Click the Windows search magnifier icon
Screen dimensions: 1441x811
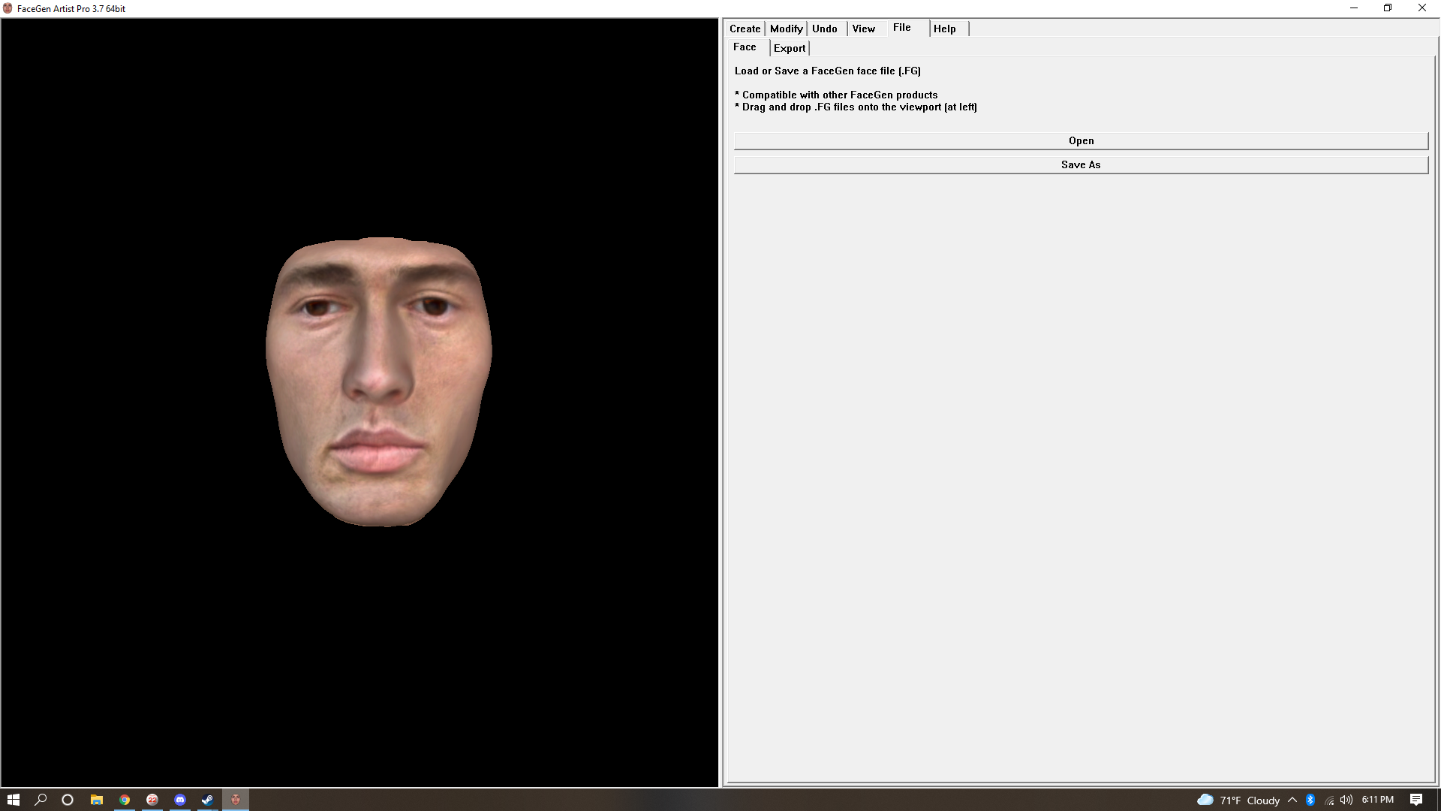(41, 800)
